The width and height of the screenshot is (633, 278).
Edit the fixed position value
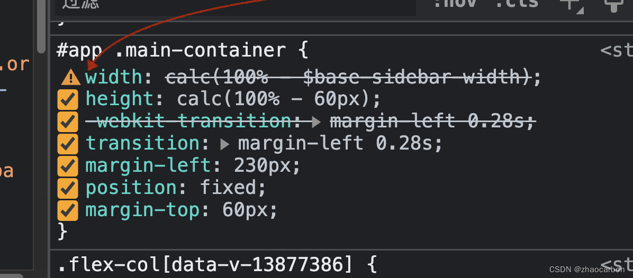229,188
